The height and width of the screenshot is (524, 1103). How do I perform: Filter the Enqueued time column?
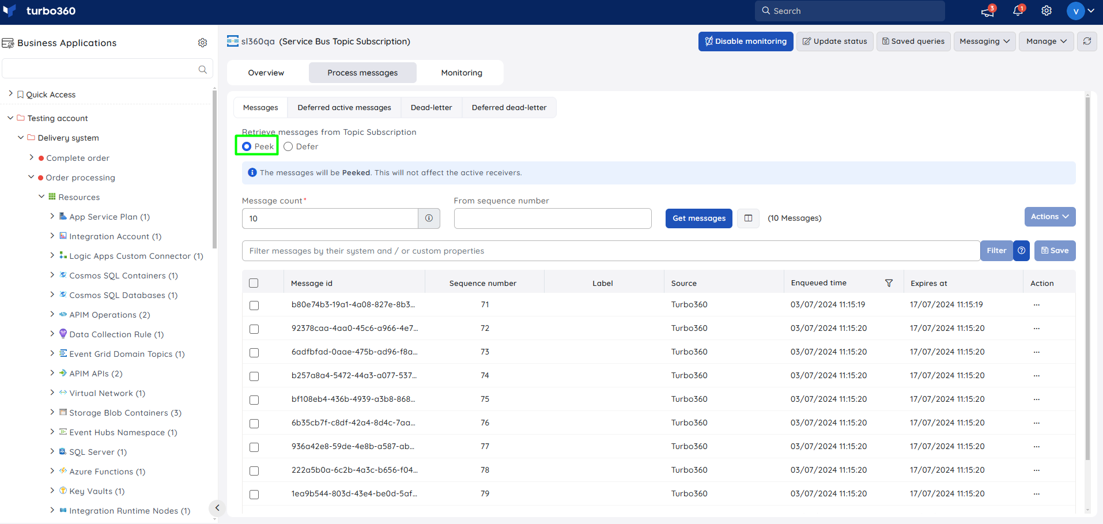889,283
